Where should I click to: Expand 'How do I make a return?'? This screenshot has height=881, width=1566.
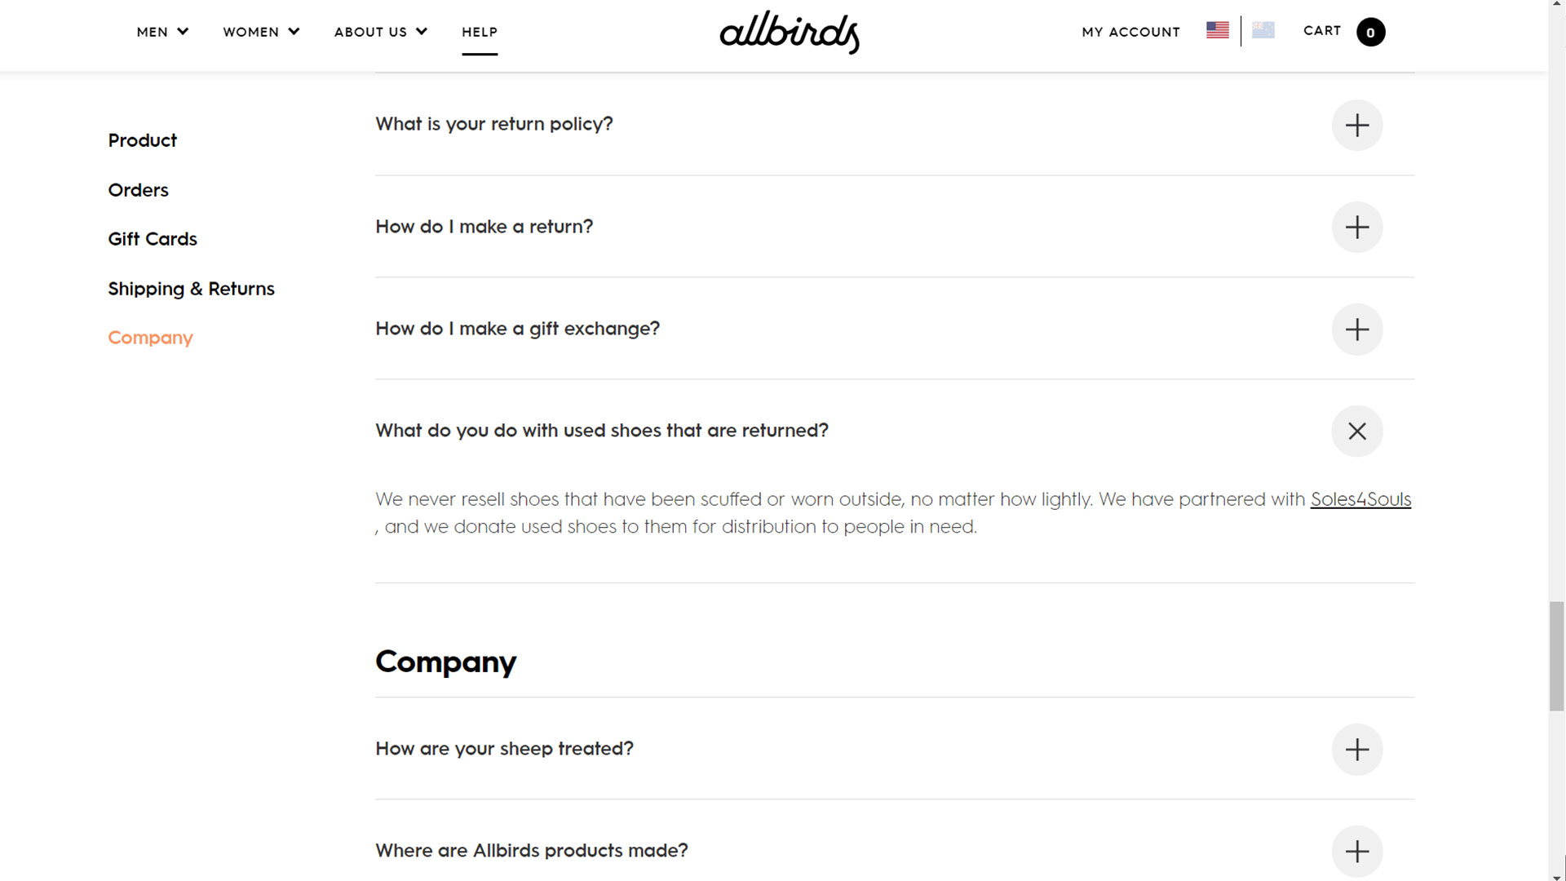1356,227
